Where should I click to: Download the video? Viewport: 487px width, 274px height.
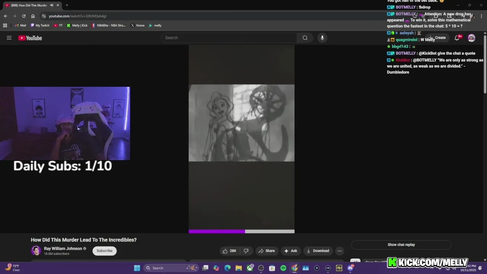click(x=318, y=251)
